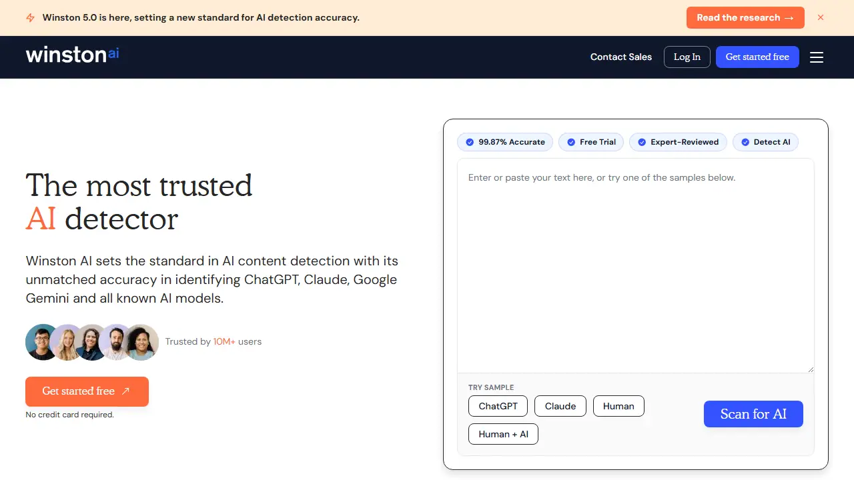Focus the text entry area for scanning

coord(636,265)
